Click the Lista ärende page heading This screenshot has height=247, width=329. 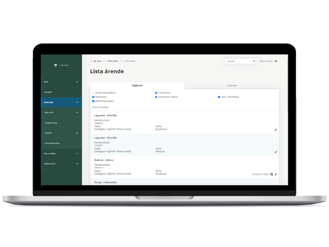(107, 71)
